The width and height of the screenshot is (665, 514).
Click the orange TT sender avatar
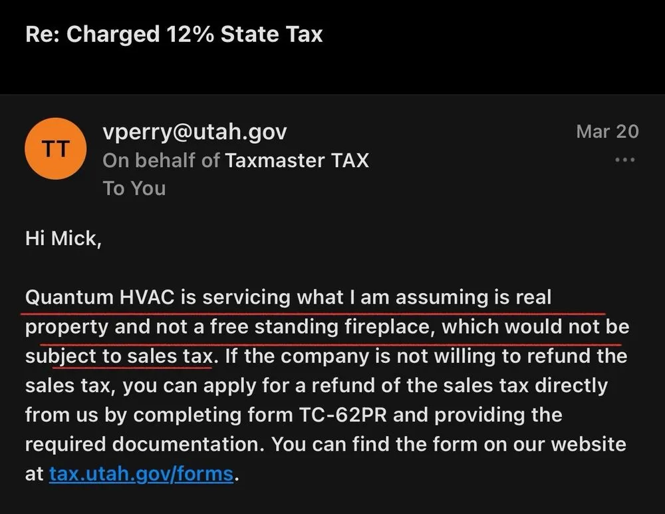pos(55,149)
